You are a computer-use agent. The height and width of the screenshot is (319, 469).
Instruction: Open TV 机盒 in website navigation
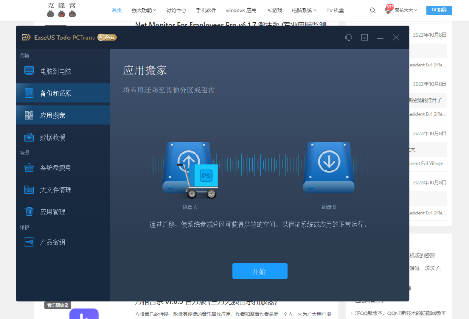point(335,11)
